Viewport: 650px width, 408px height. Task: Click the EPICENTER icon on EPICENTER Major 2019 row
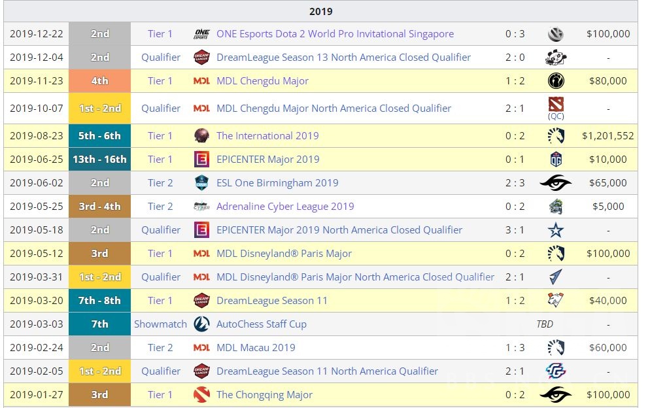click(203, 159)
